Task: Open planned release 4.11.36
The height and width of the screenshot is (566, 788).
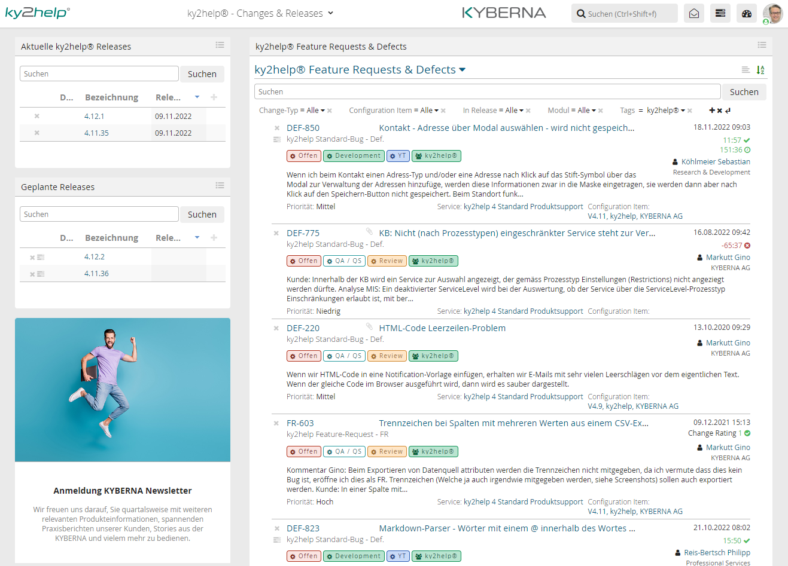Action: 96,274
